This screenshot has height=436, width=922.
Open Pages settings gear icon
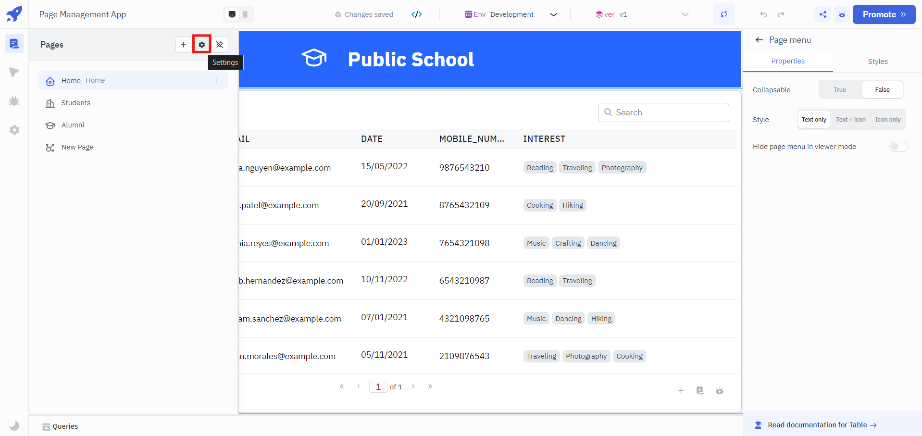pos(201,45)
